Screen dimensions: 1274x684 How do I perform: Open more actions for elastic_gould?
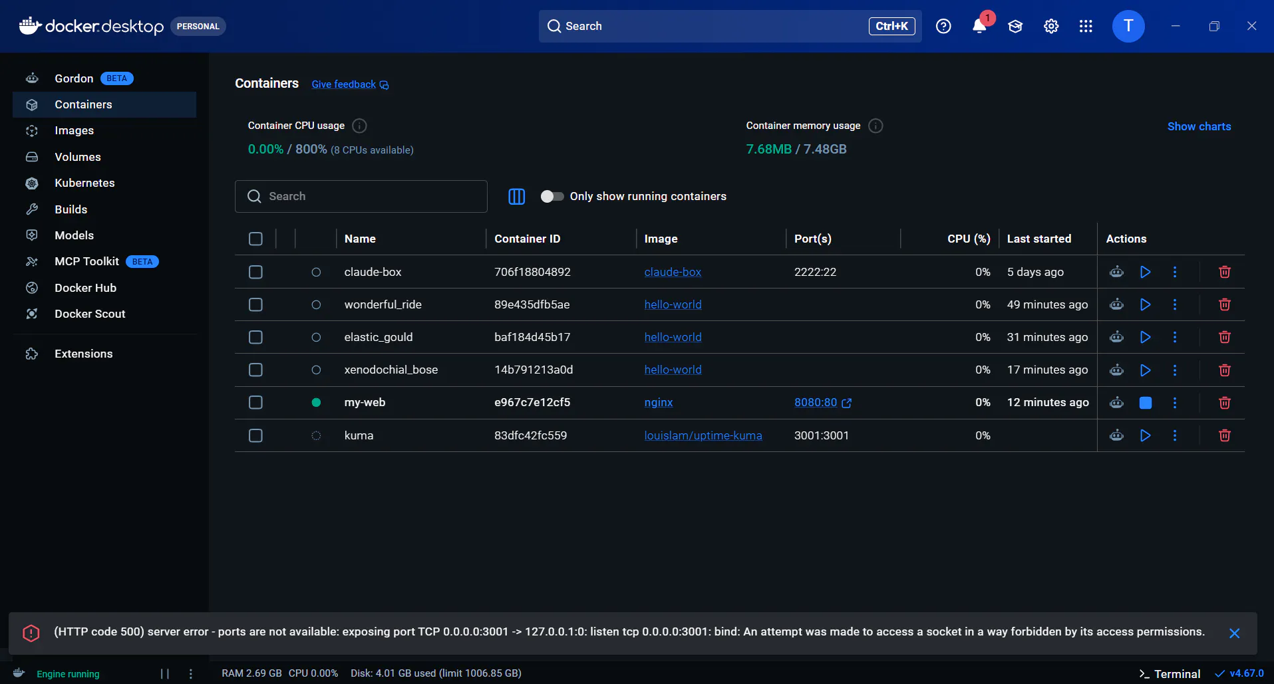(1175, 337)
